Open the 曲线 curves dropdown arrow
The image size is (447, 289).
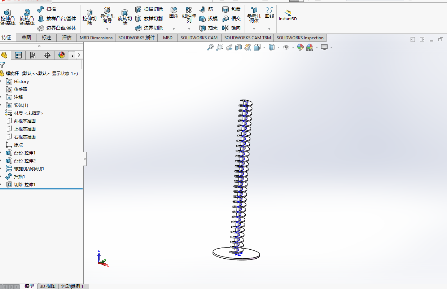[x=269, y=29]
